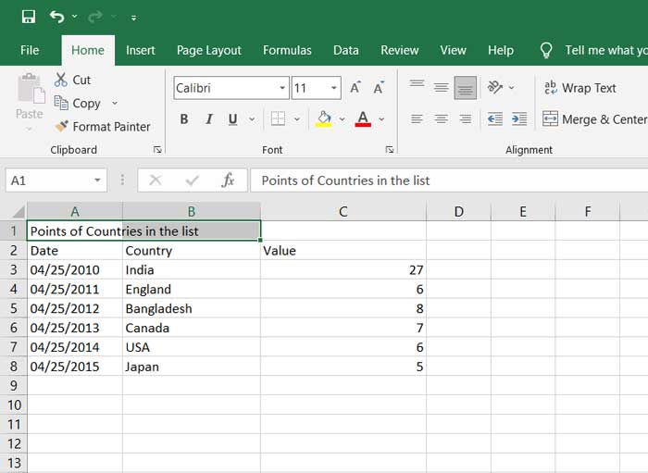
Task: Select cell containing Bangladesh
Action: click(x=192, y=308)
